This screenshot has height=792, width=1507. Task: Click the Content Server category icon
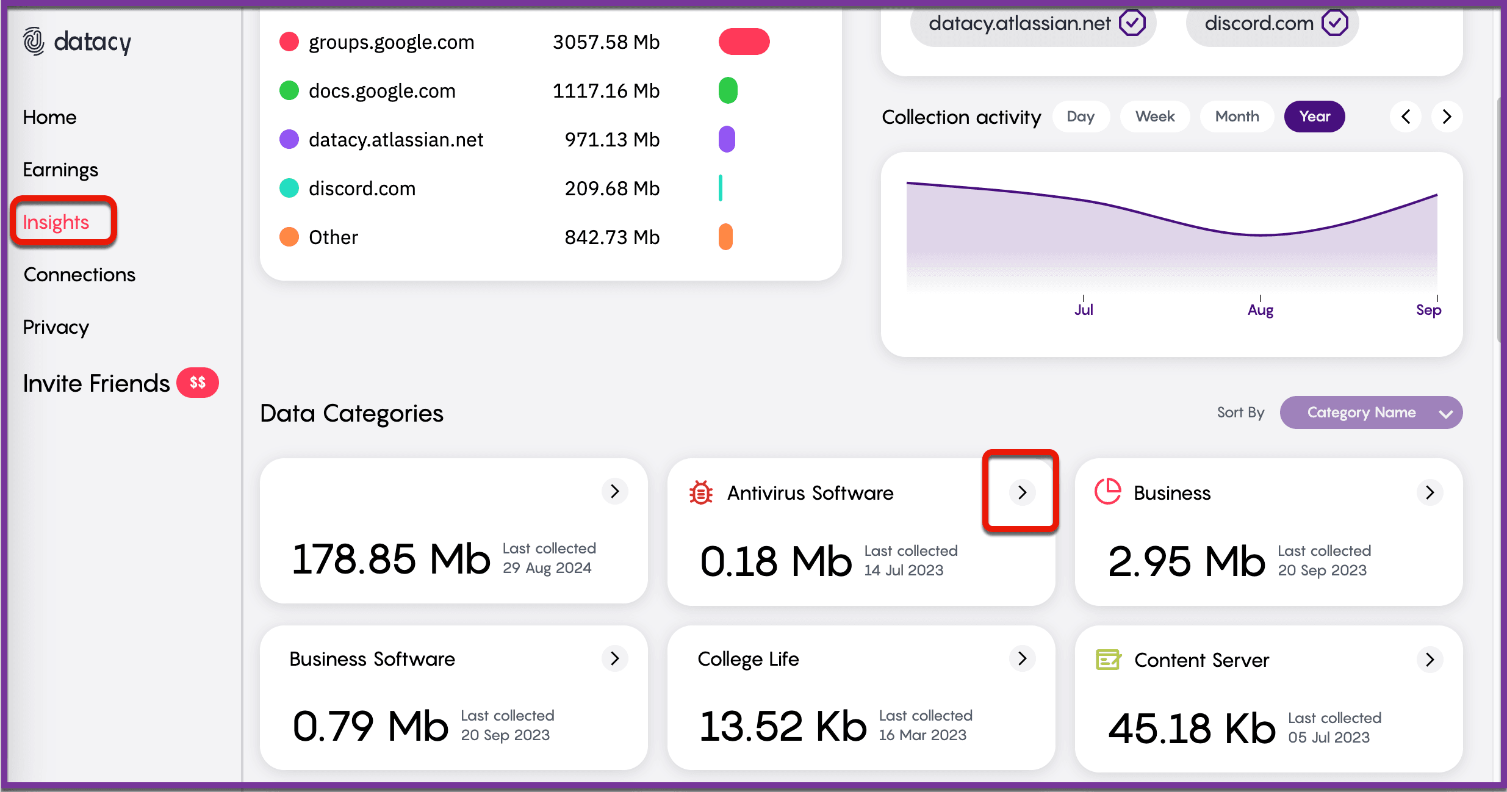coord(1109,660)
